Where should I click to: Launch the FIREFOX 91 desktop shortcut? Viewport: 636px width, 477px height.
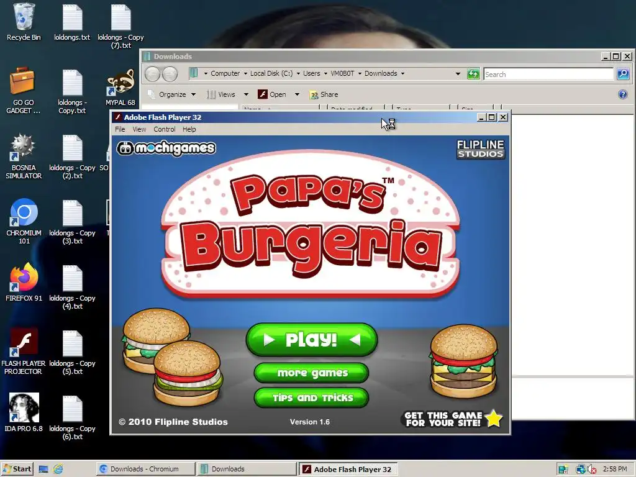pos(24,283)
